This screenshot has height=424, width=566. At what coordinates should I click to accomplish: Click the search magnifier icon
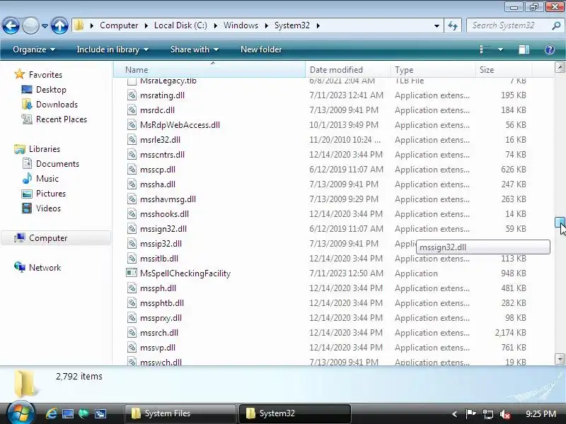tap(556, 25)
